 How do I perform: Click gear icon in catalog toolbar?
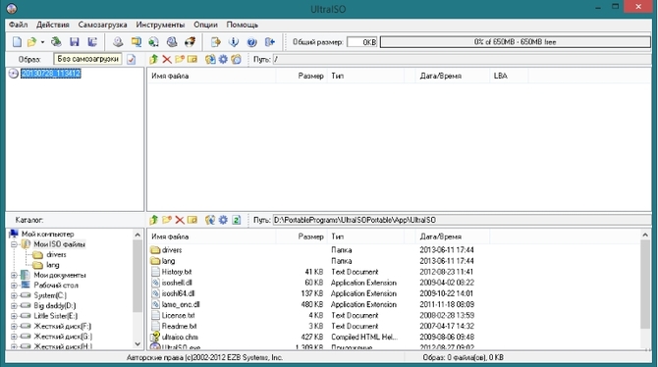click(223, 220)
